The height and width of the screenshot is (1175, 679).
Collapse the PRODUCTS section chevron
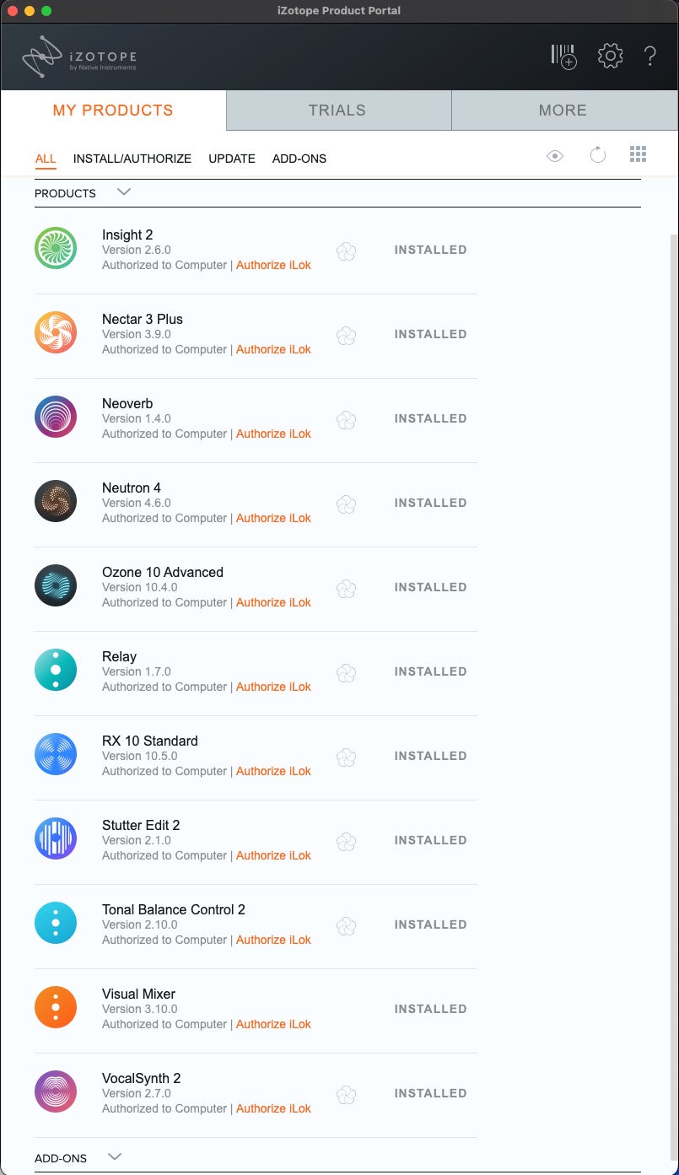(x=124, y=192)
